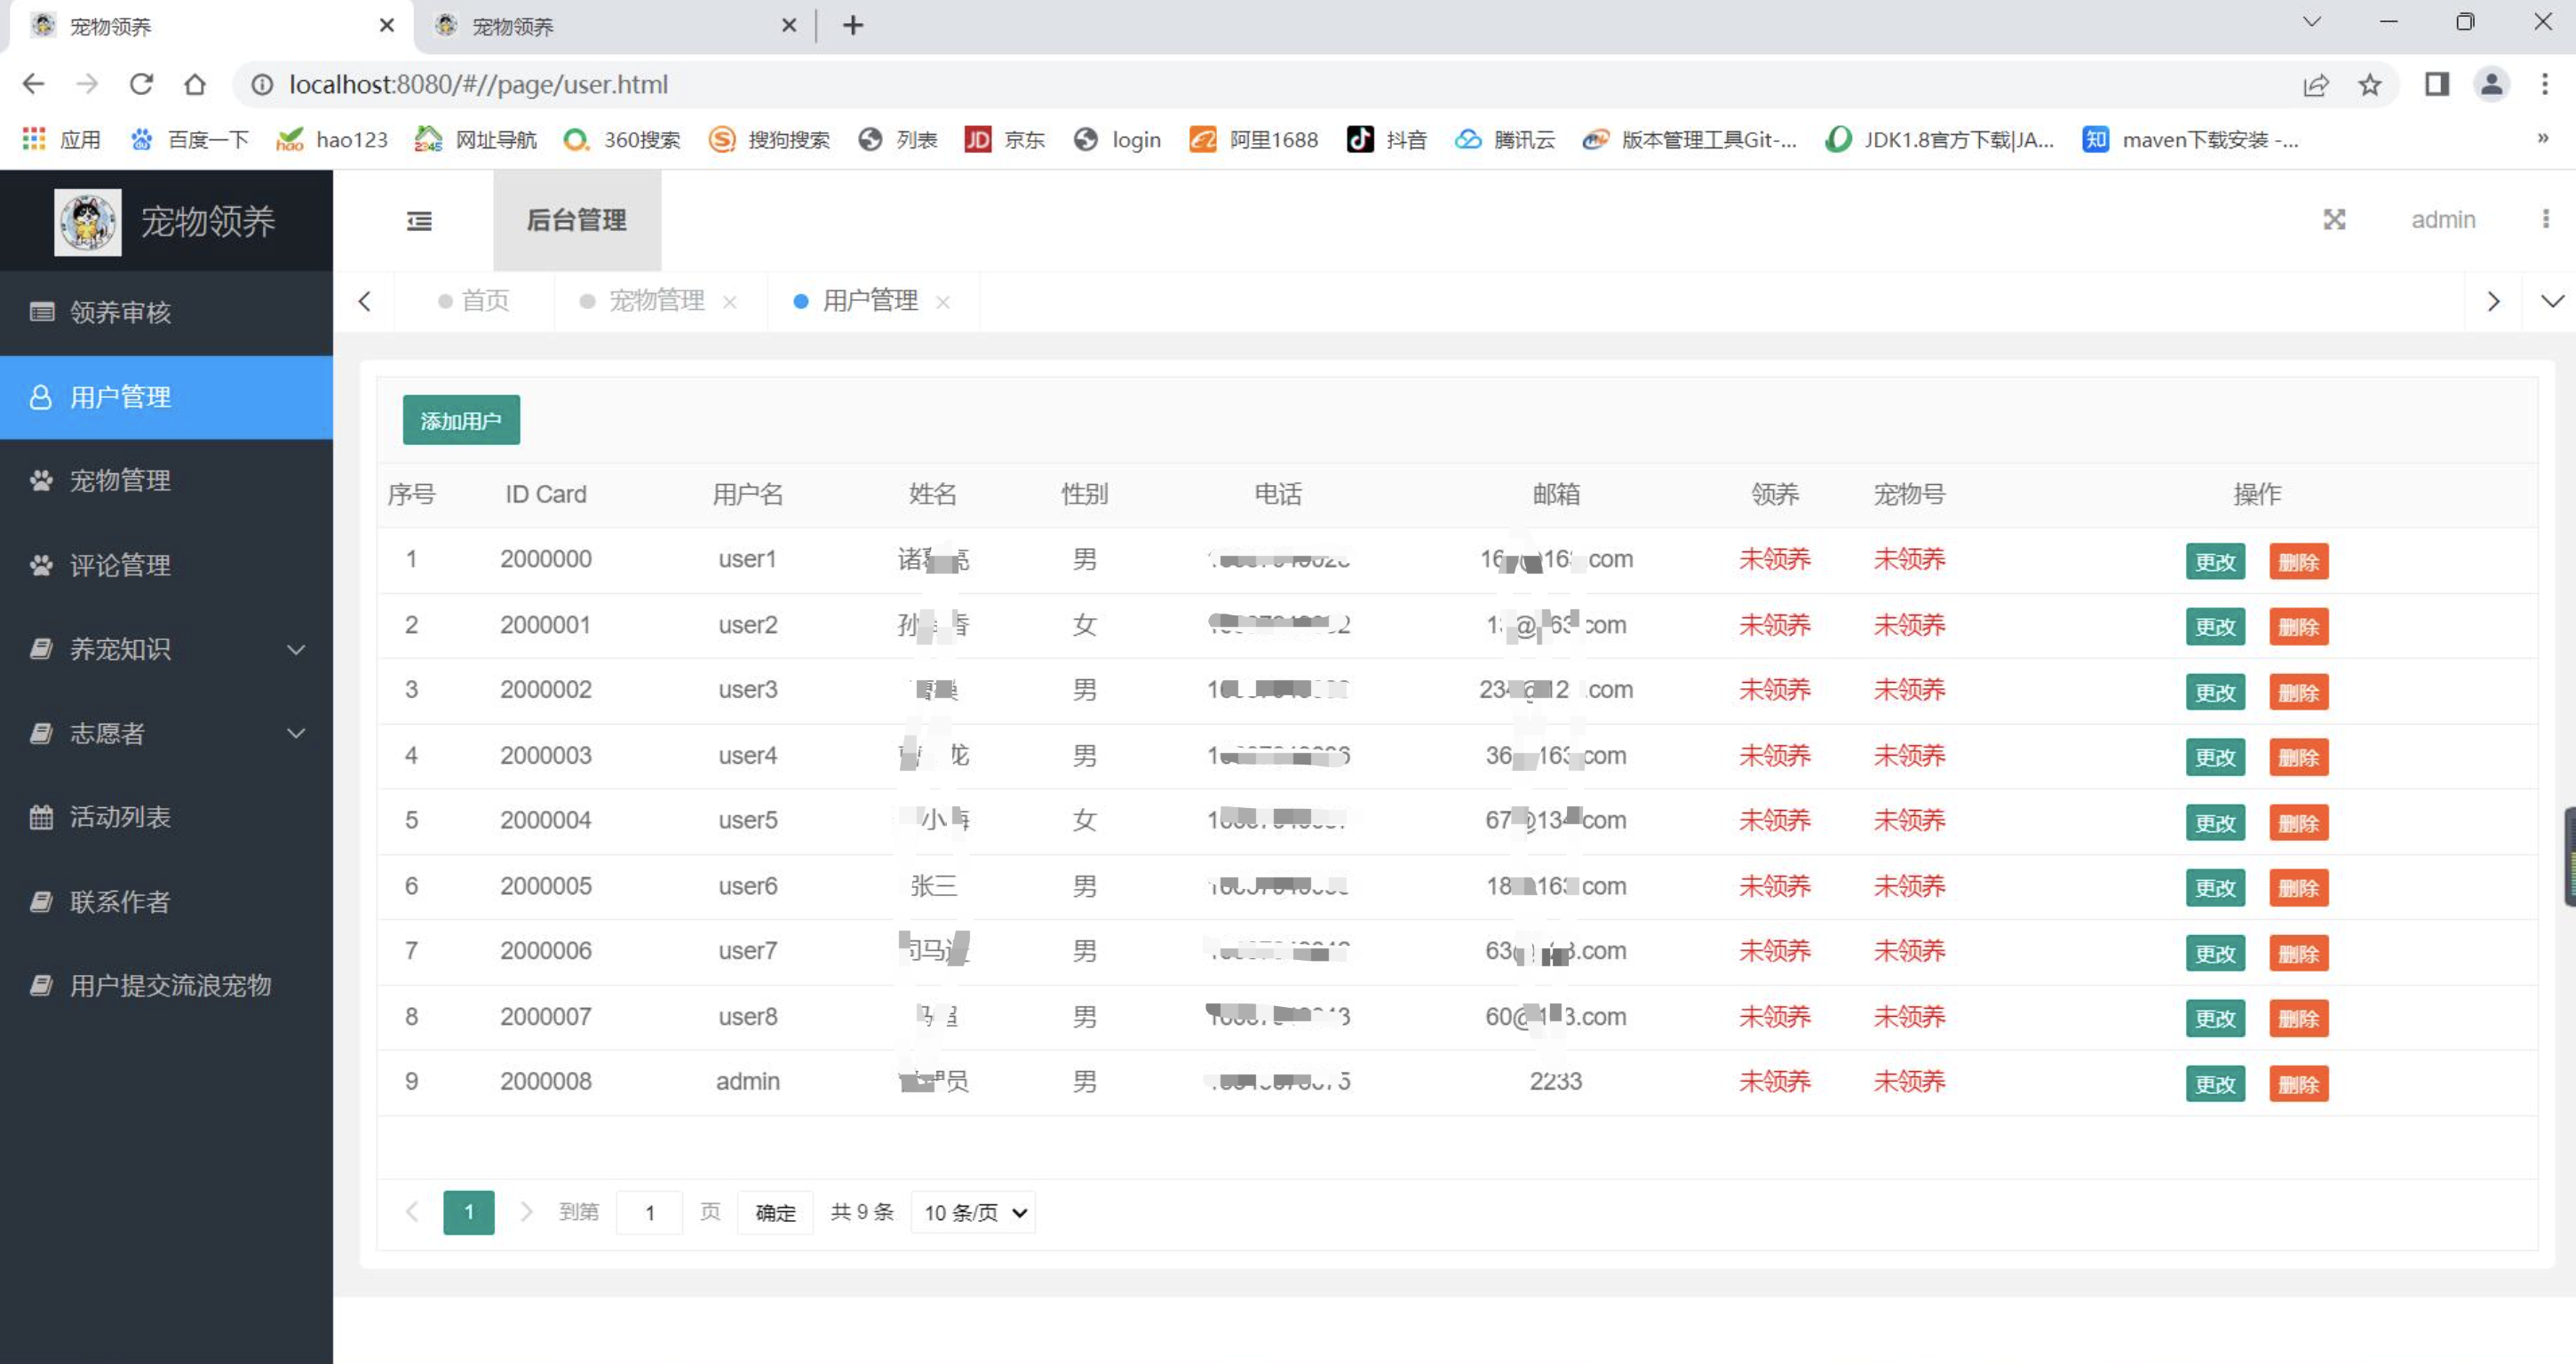The image size is (2576, 1364).
Task: Open the page tabs dropdown chevron
Action: [2551, 301]
